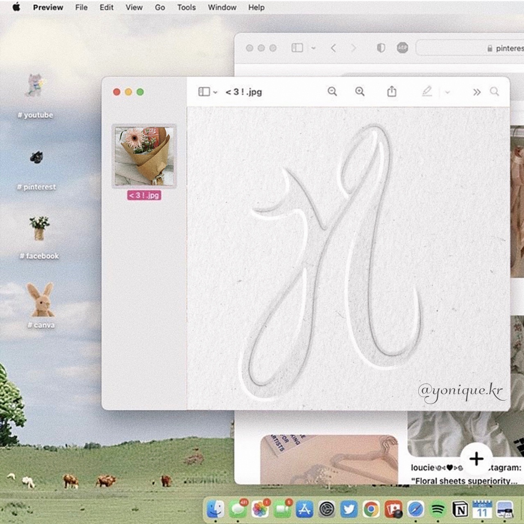Toggle Safari sidebar button
The height and width of the screenshot is (524, 524).
tap(297, 48)
